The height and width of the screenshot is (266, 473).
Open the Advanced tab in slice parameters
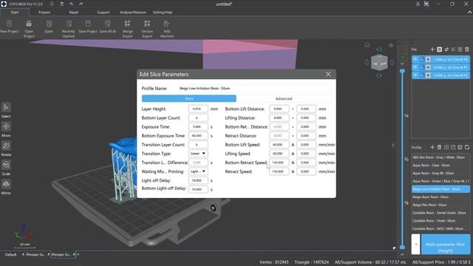(x=284, y=98)
